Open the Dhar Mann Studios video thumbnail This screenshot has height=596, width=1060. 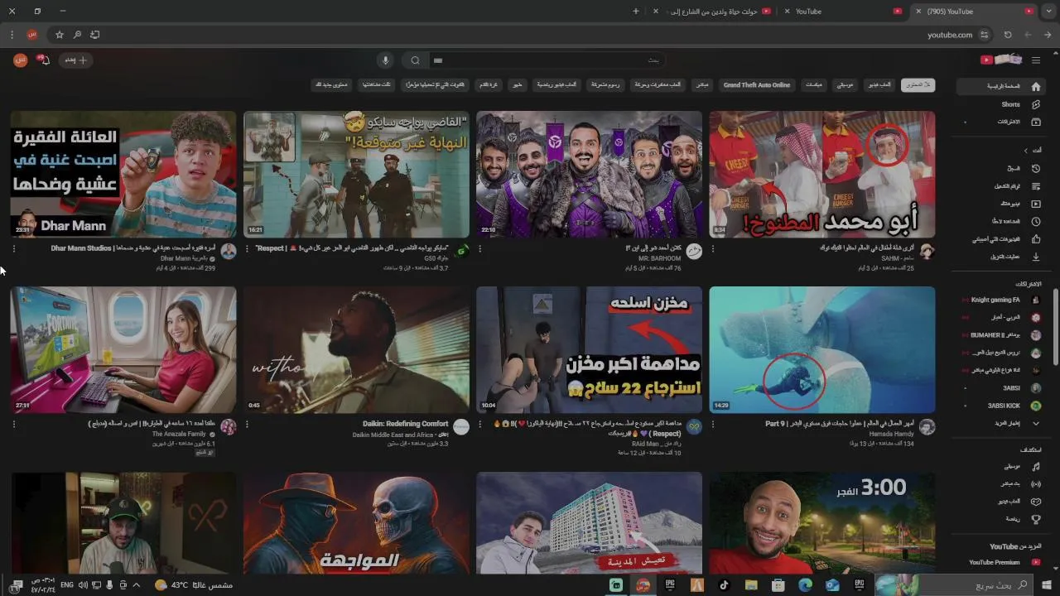click(123, 175)
